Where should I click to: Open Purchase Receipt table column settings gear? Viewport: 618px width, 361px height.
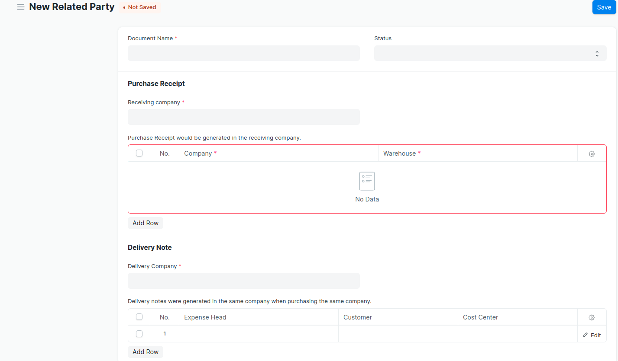[592, 154]
